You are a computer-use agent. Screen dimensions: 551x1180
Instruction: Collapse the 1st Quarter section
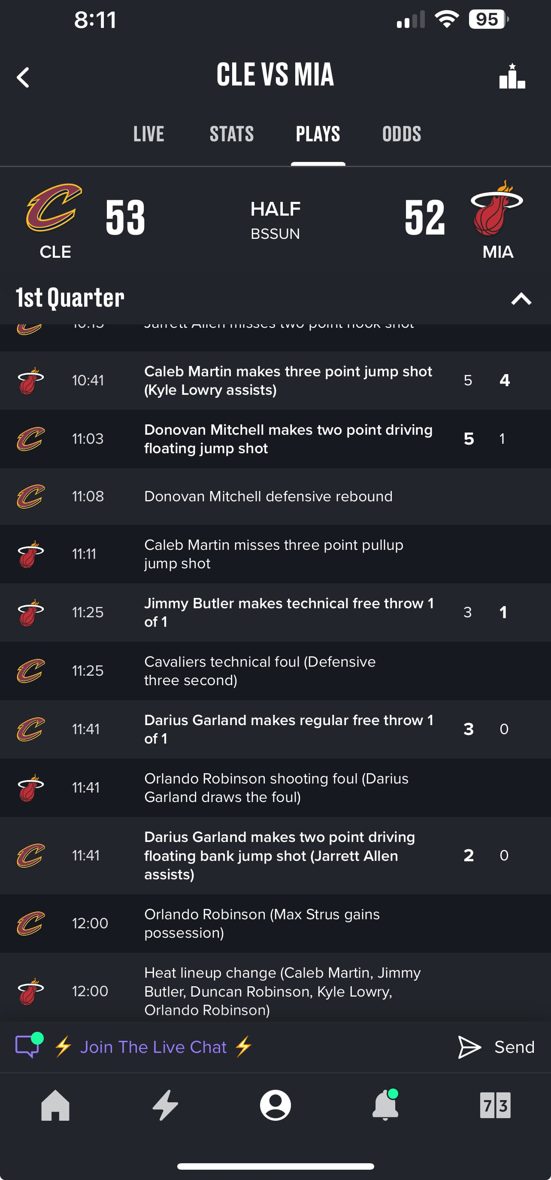(521, 299)
